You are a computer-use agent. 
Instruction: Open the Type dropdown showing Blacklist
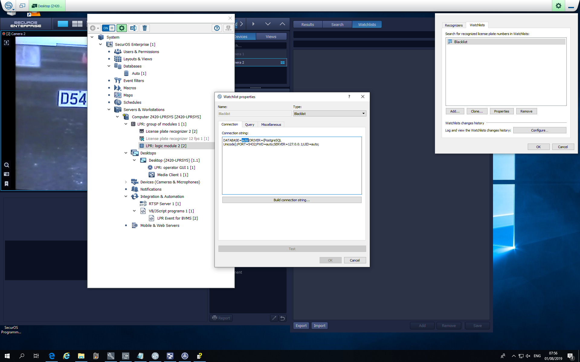tap(330, 114)
